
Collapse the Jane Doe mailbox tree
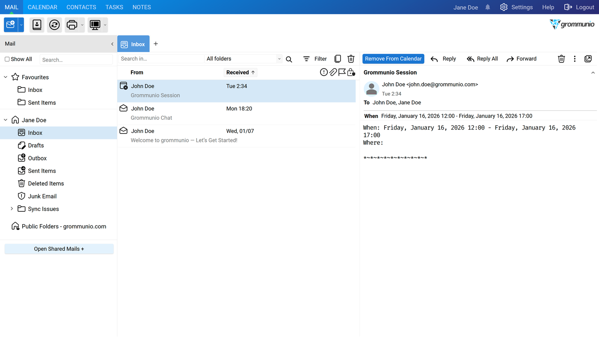(x=6, y=120)
